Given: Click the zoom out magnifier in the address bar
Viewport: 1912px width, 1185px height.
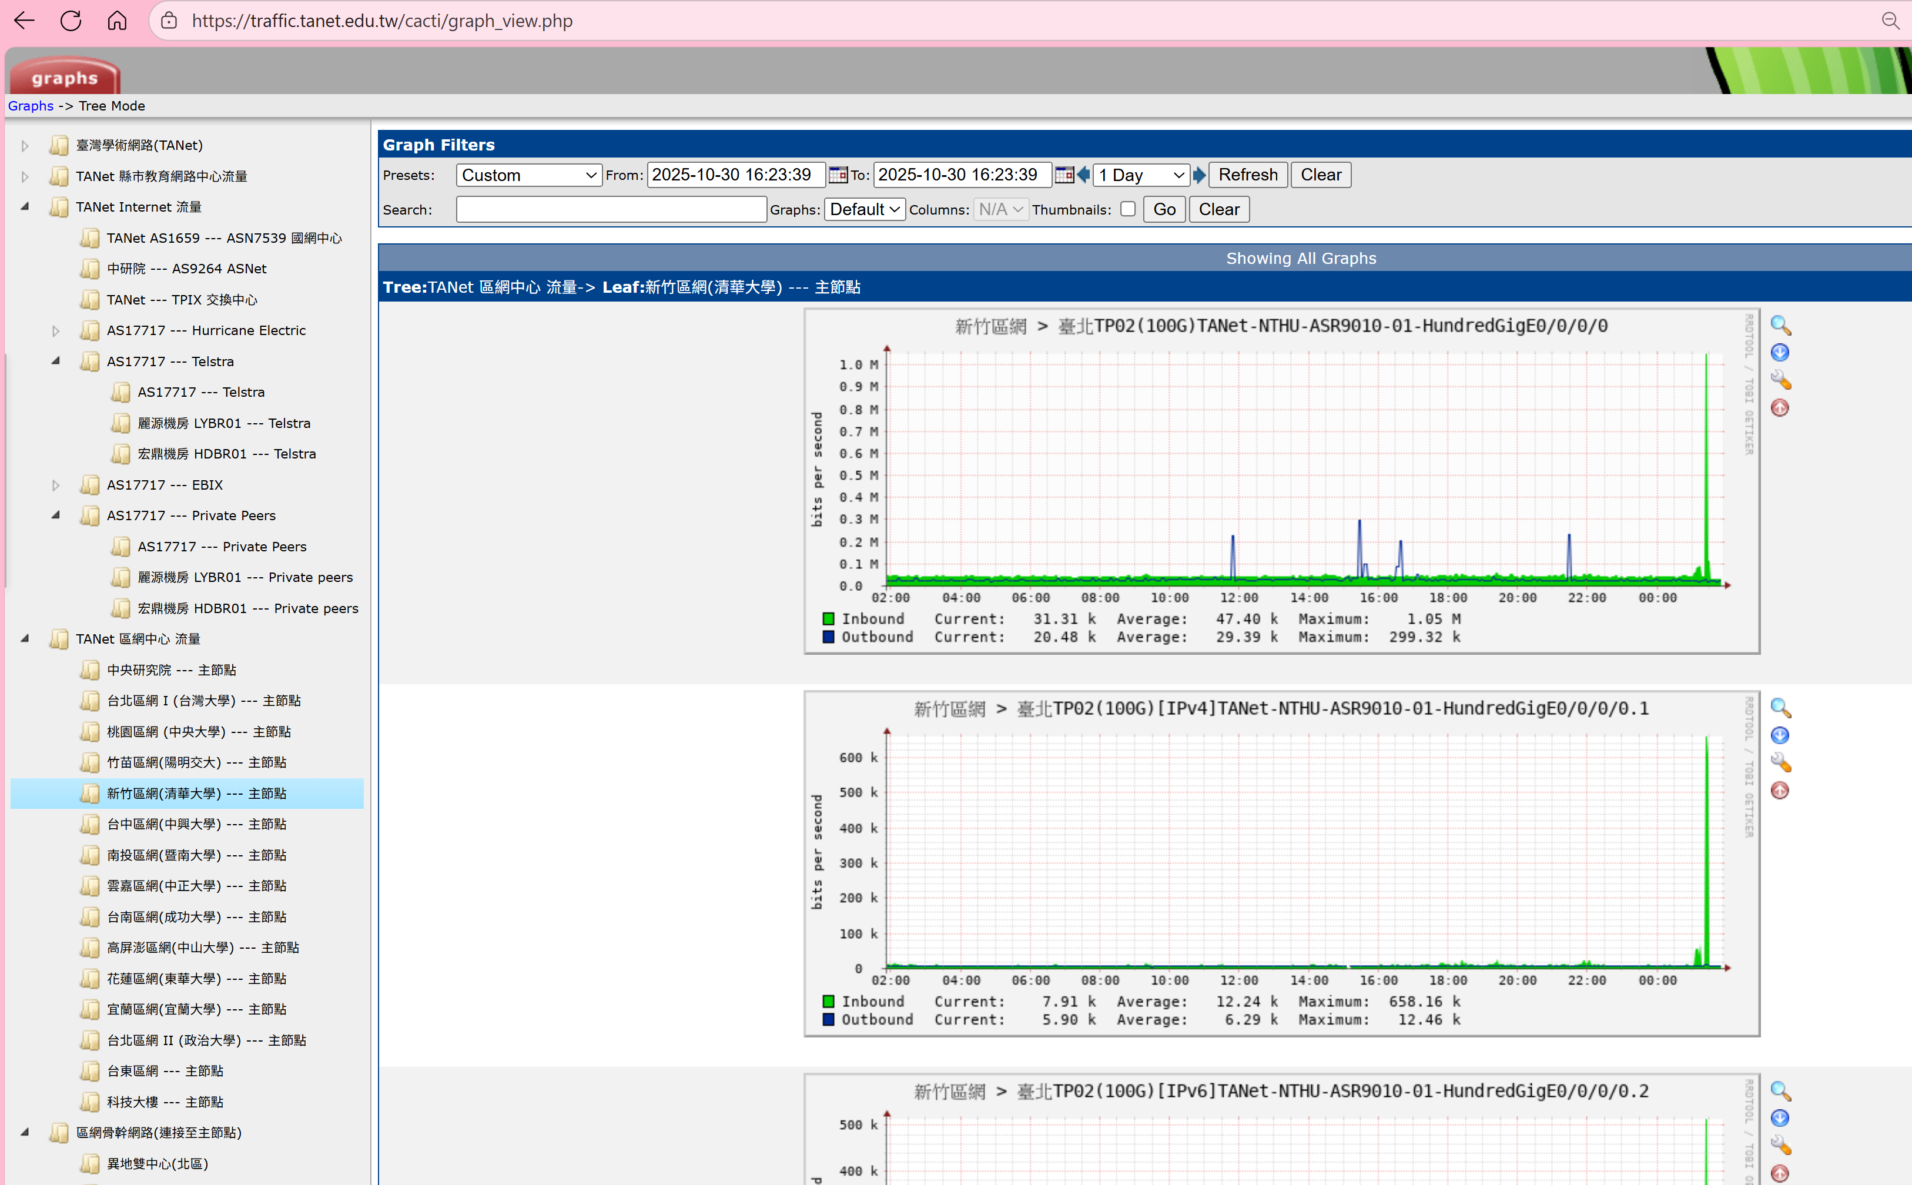Looking at the screenshot, I should coord(1891,21).
